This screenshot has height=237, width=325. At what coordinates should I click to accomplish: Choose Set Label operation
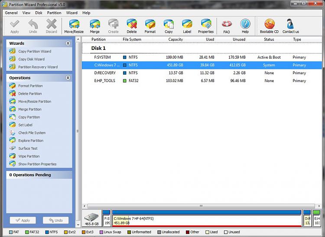pos(25,125)
